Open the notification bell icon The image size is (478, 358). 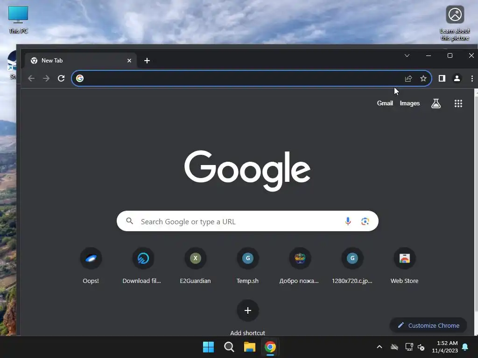click(x=465, y=347)
